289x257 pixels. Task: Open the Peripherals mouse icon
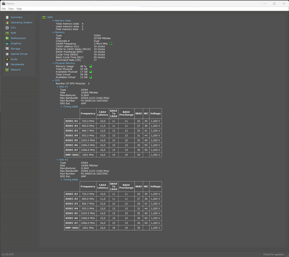tap(7, 64)
